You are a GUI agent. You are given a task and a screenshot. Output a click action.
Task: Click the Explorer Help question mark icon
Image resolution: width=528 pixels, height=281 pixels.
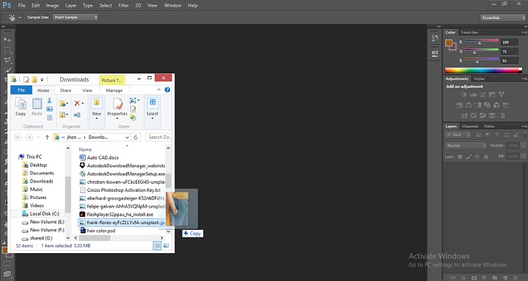coord(167,90)
